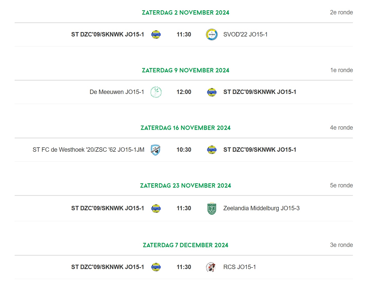Click DZC'09 logo in the 9 November match

point(212,92)
